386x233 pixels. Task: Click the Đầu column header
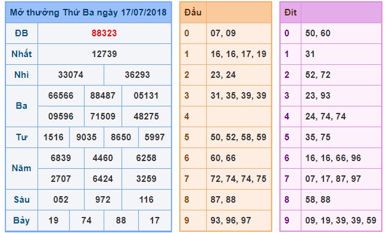point(193,12)
